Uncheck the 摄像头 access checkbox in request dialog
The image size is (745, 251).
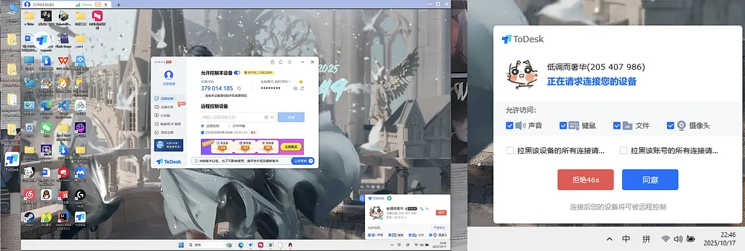pyautogui.click(x=670, y=125)
